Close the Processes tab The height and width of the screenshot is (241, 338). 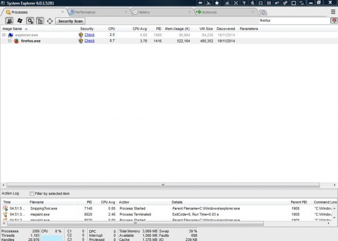click(x=63, y=12)
